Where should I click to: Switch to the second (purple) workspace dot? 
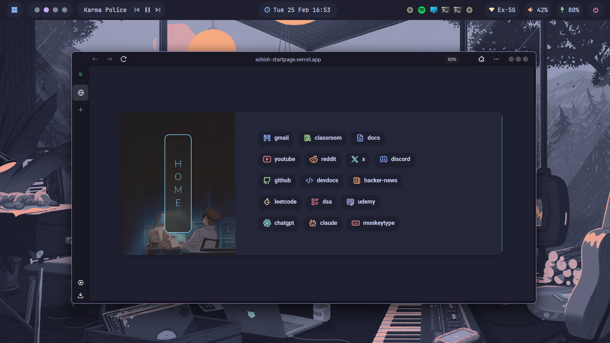[46, 10]
